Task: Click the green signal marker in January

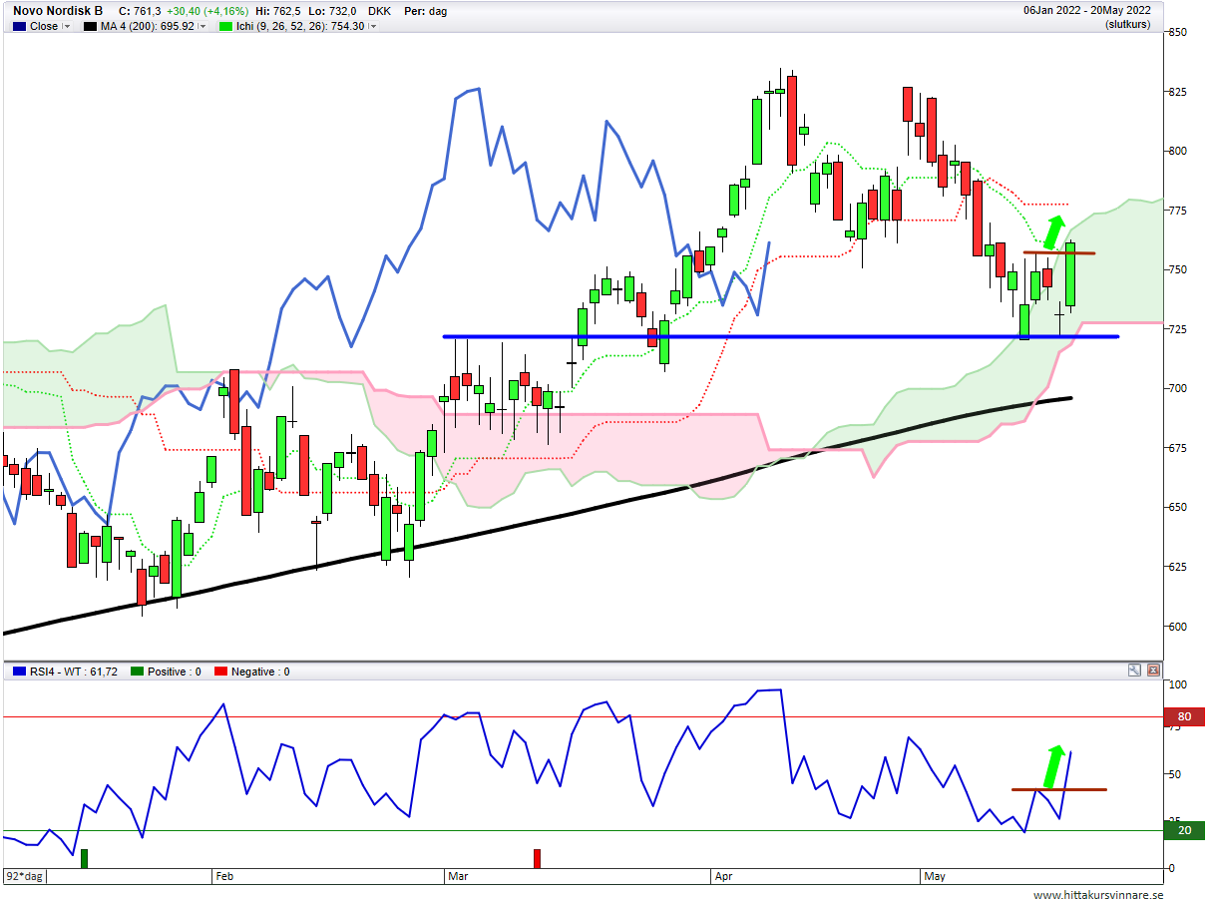Action: tap(84, 858)
